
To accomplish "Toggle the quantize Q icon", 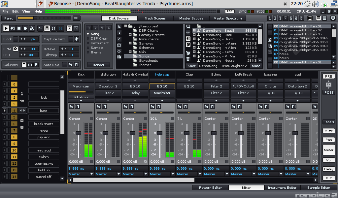I will coord(53,29).
